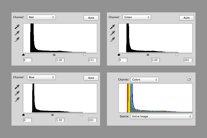Select black point eyedropper in Red panel
The width and height of the screenshot is (207, 138).
[x=17, y=27]
